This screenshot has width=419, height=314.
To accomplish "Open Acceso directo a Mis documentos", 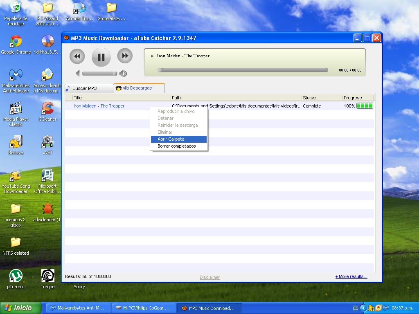I will tap(47, 81).
